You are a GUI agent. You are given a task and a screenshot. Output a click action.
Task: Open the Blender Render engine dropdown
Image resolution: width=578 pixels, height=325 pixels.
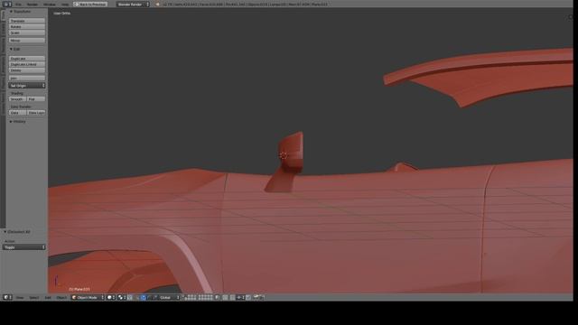click(x=133, y=4)
